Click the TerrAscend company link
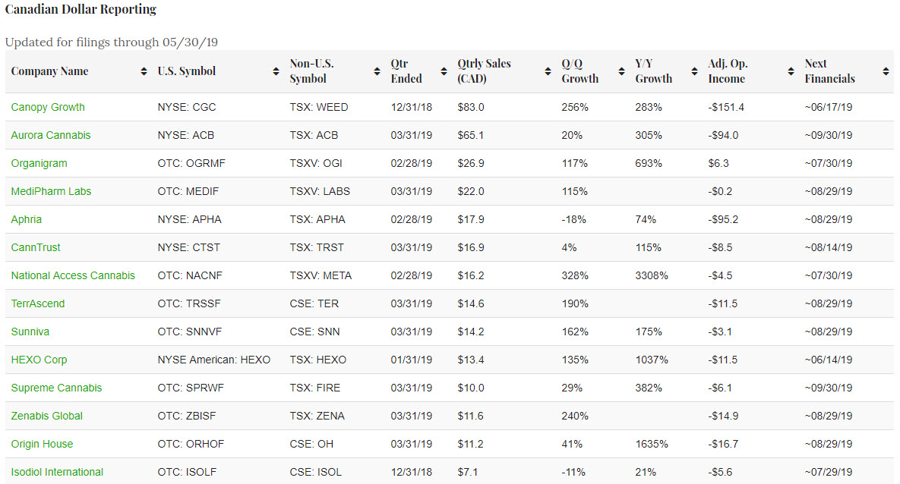The height and width of the screenshot is (484, 900). 38,303
